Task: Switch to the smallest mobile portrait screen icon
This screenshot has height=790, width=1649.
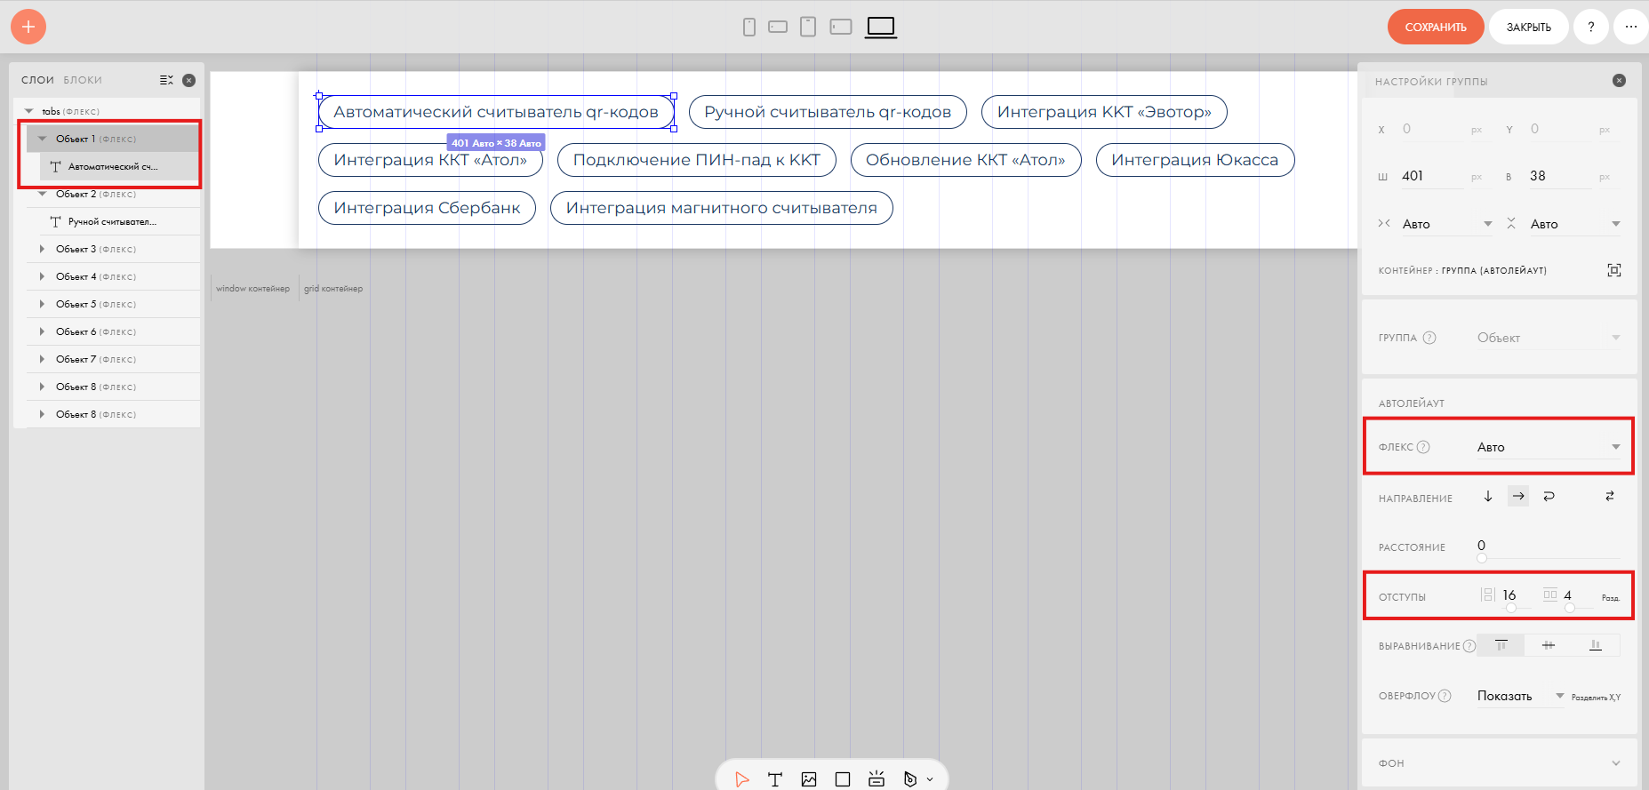Action: tap(749, 27)
